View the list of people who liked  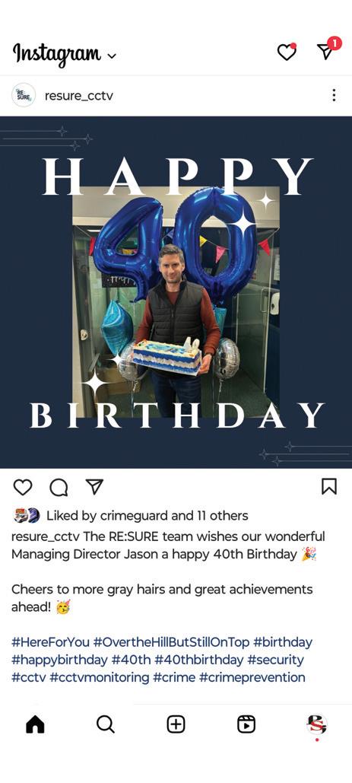(147, 515)
